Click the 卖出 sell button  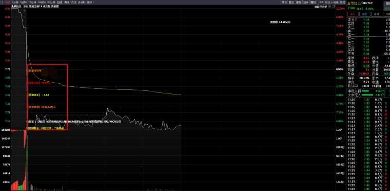point(364,14)
